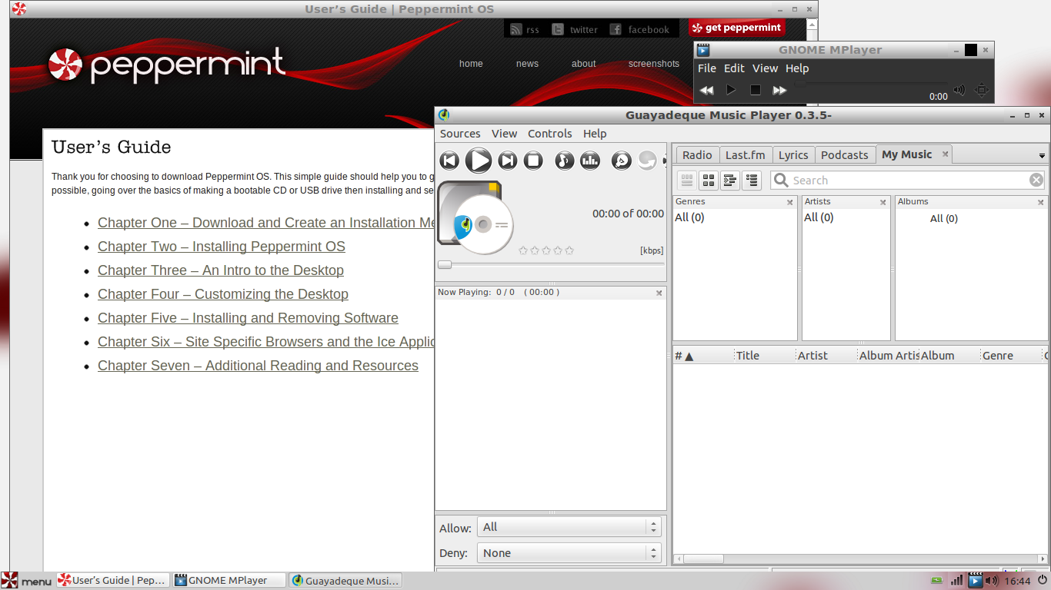
Task: Click the indented tree view icon in My Music
Action: 730,181
